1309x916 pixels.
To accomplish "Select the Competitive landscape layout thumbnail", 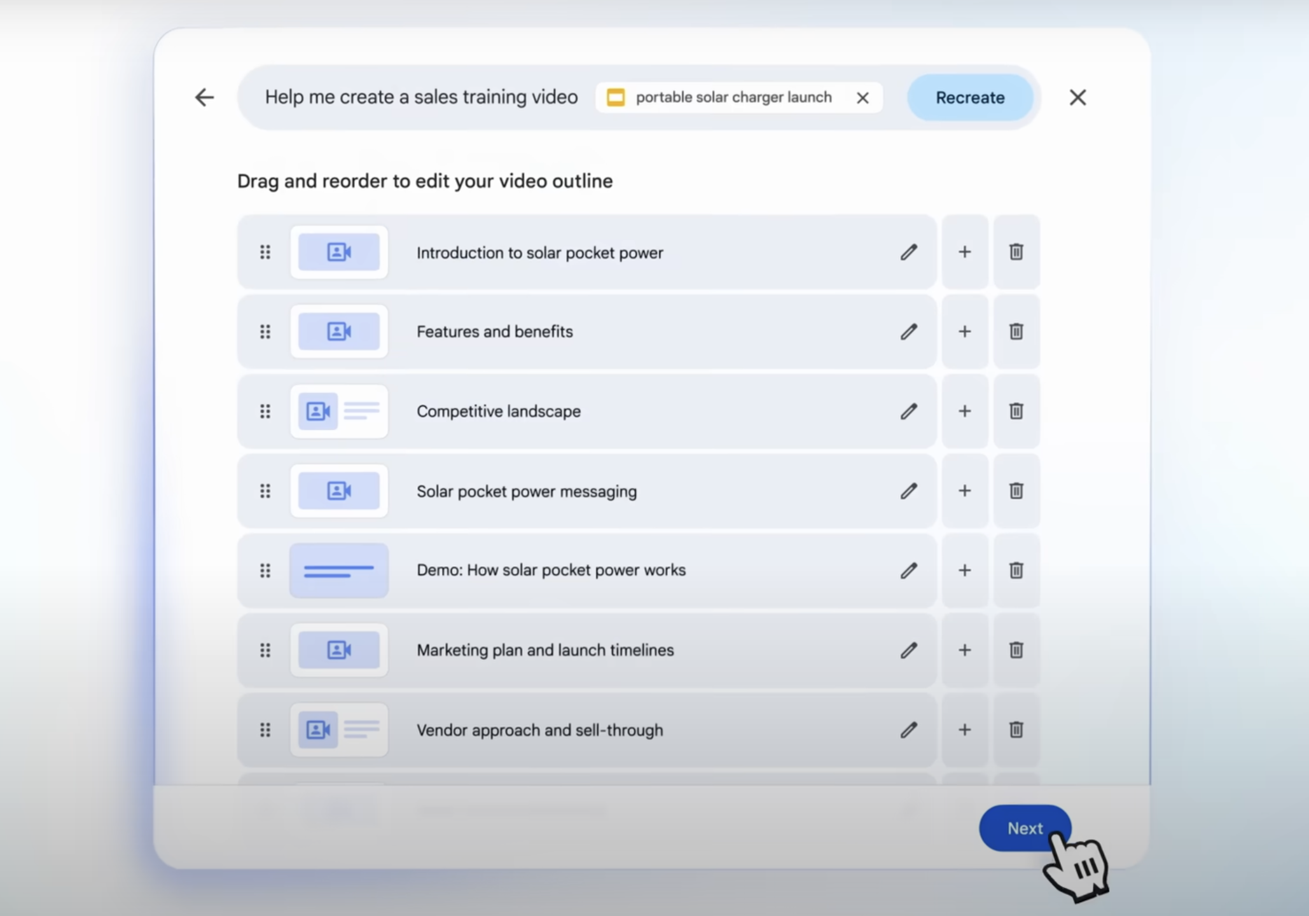I will point(339,411).
